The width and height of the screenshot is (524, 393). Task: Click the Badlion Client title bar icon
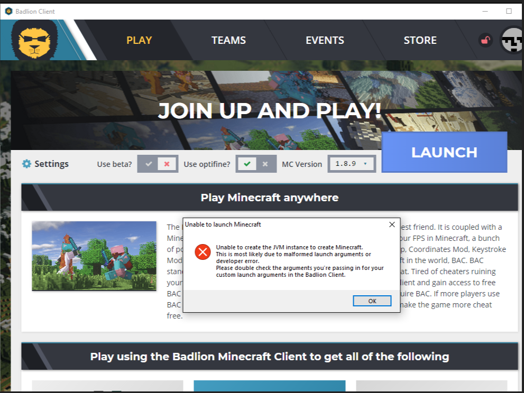(8, 11)
